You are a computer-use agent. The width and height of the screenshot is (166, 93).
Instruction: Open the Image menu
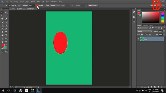pos(16,2)
